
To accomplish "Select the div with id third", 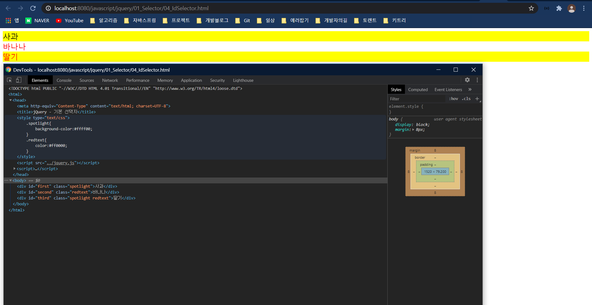I will (x=76, y=198).
